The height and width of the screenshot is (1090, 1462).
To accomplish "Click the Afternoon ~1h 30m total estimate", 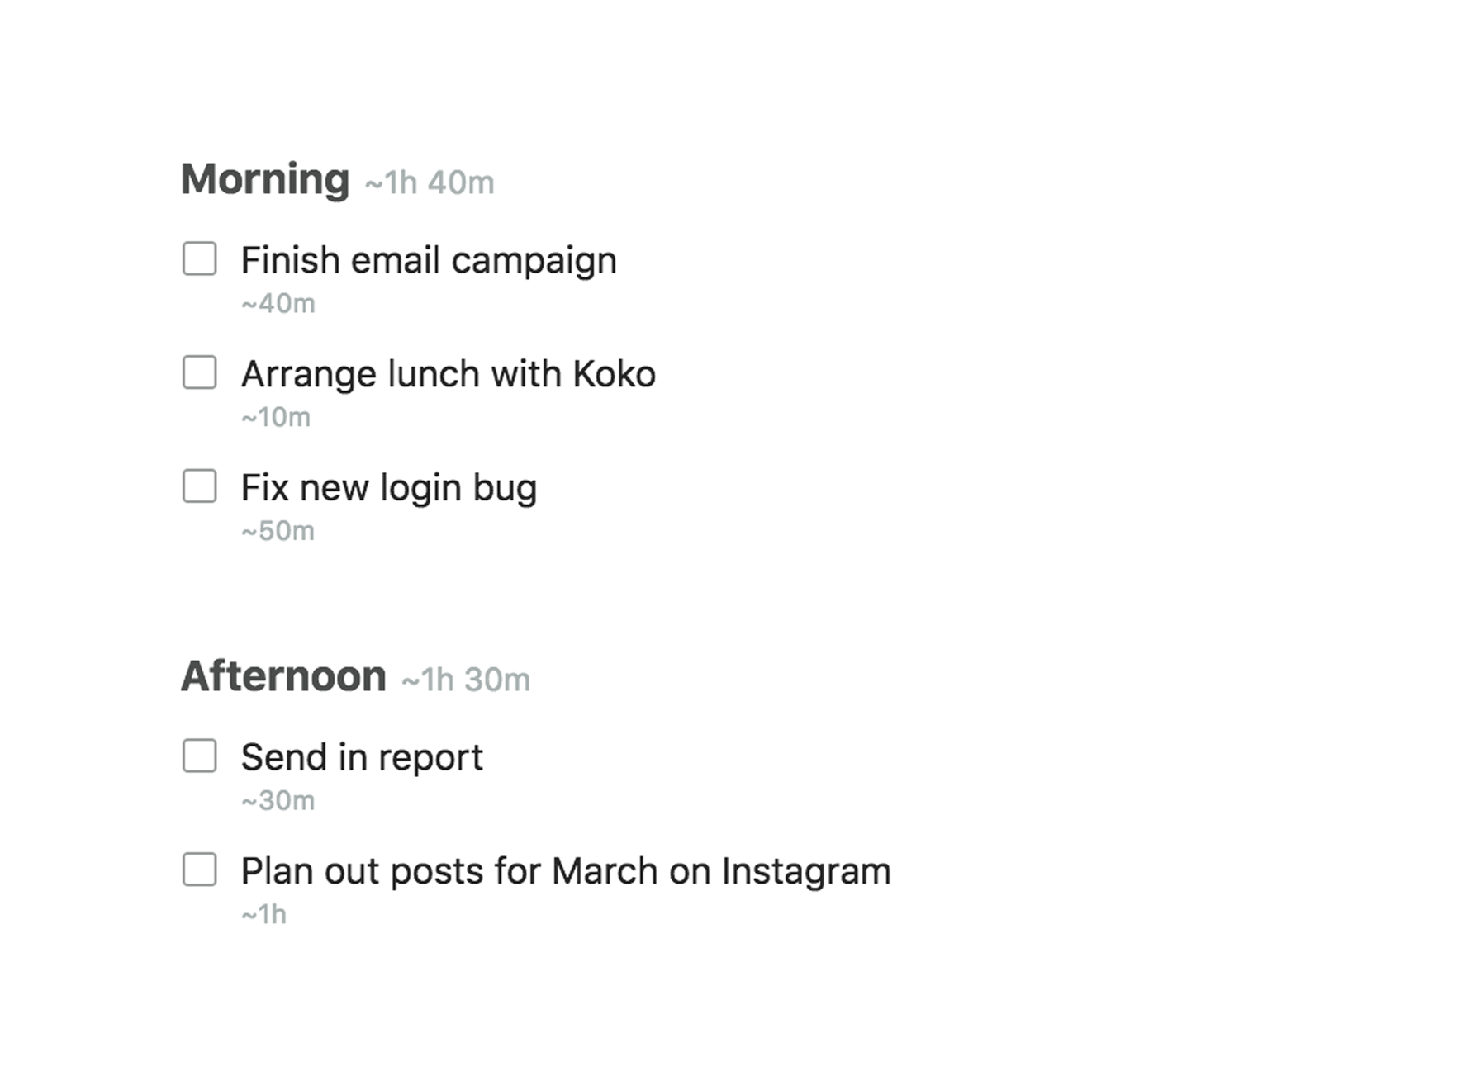I will coord(466,680).
